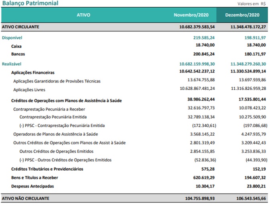The width and height of the screenshot is (270, 206).
Task: Select Bancos December value 180.171,97
Action: coord(255,54)
